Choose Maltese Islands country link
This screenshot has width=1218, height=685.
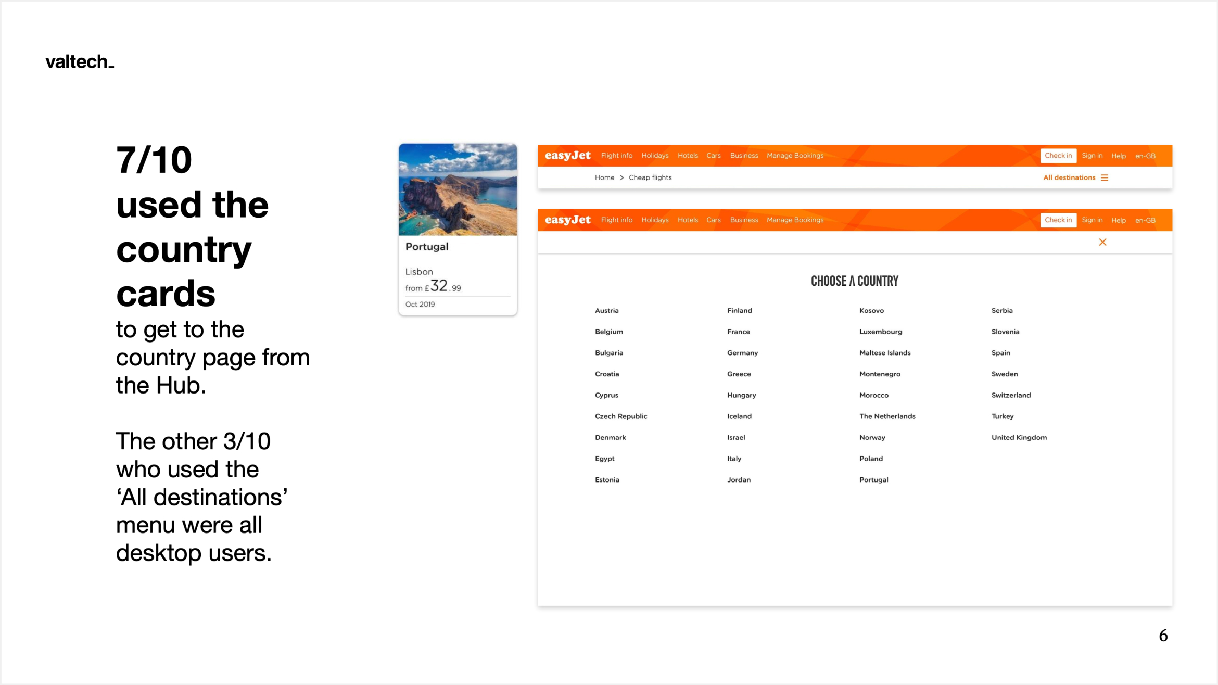coord(885,353)
